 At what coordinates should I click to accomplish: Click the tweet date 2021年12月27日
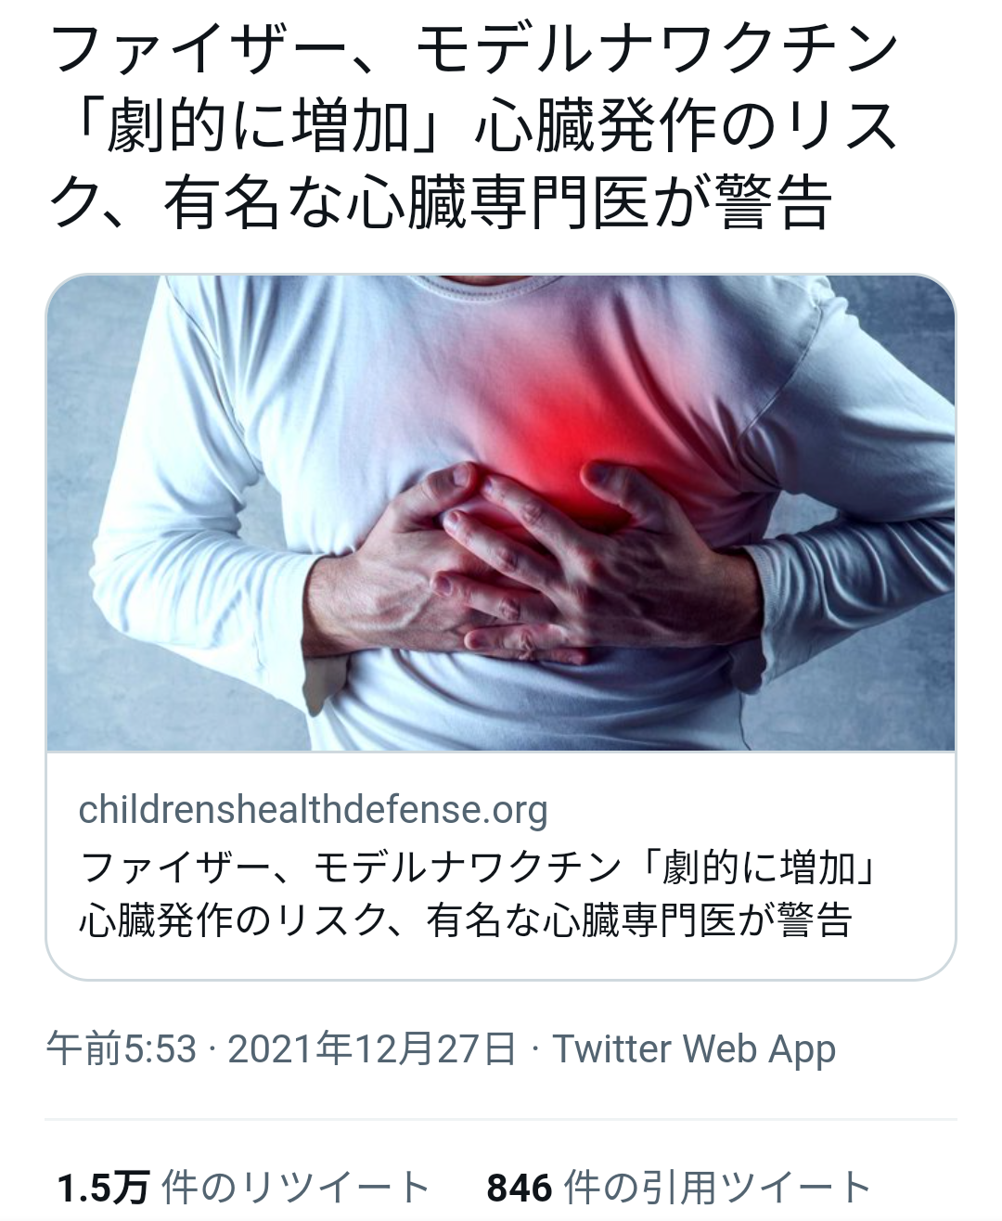[372, 1049]
